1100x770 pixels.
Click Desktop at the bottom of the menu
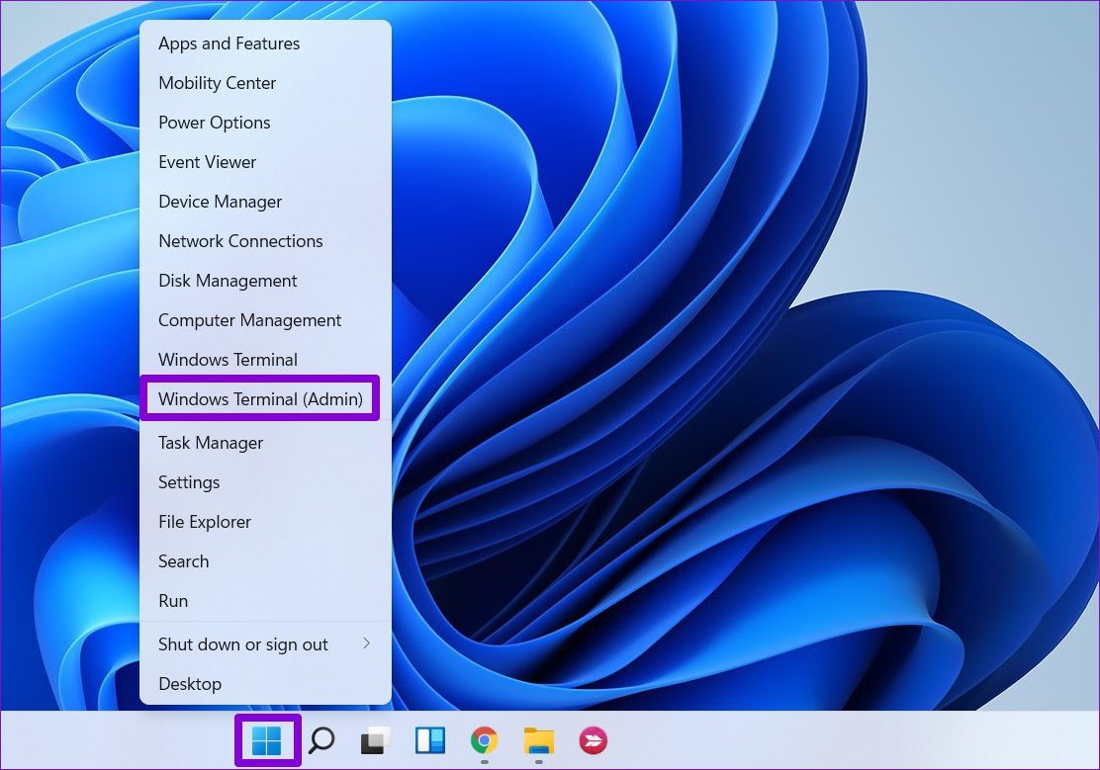tap(190, 683)
